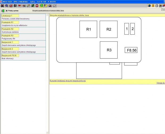Click relay R3 box in diagram
Viewport: 165px width, 134px height.
109,50
